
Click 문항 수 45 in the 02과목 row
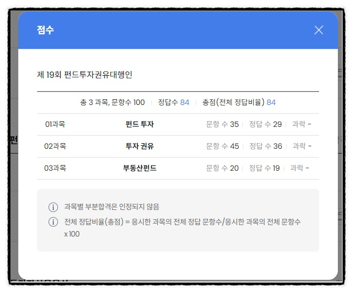point(222,146)
